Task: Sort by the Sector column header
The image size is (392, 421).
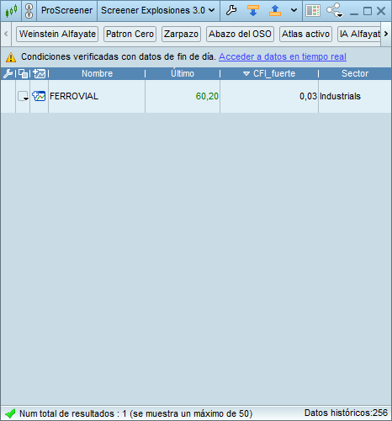Action: (355, 73)
